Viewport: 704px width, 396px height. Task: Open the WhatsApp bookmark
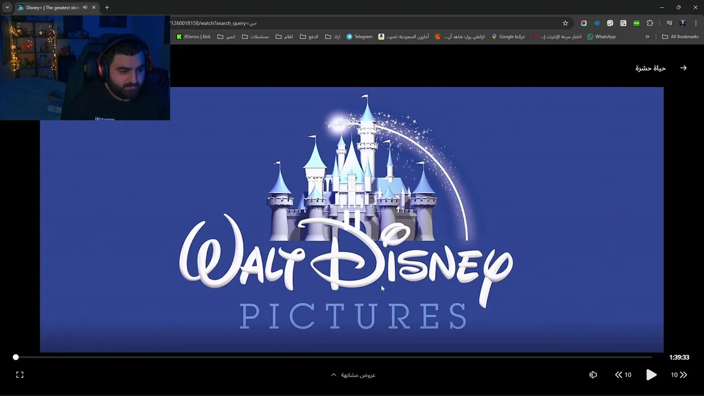pos(601,37)
